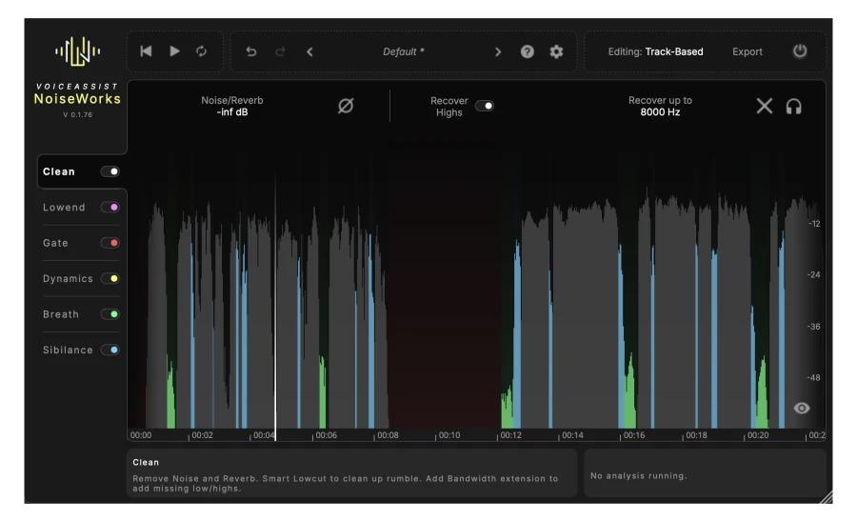Click the 00:16 mark on the time ruler
Screen dimensions: 857x522
point(634,435)
